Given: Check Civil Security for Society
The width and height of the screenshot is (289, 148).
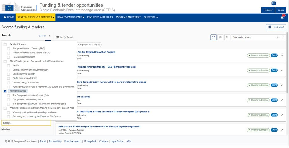Looking at the screenshot, I should click(8, 74).
